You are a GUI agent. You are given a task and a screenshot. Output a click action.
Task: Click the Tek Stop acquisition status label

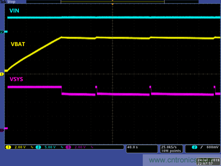8,2
